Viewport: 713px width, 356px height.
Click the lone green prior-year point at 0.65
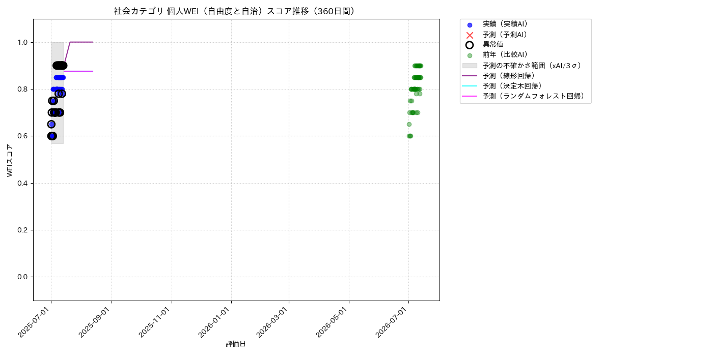click(x=409, y=124)
